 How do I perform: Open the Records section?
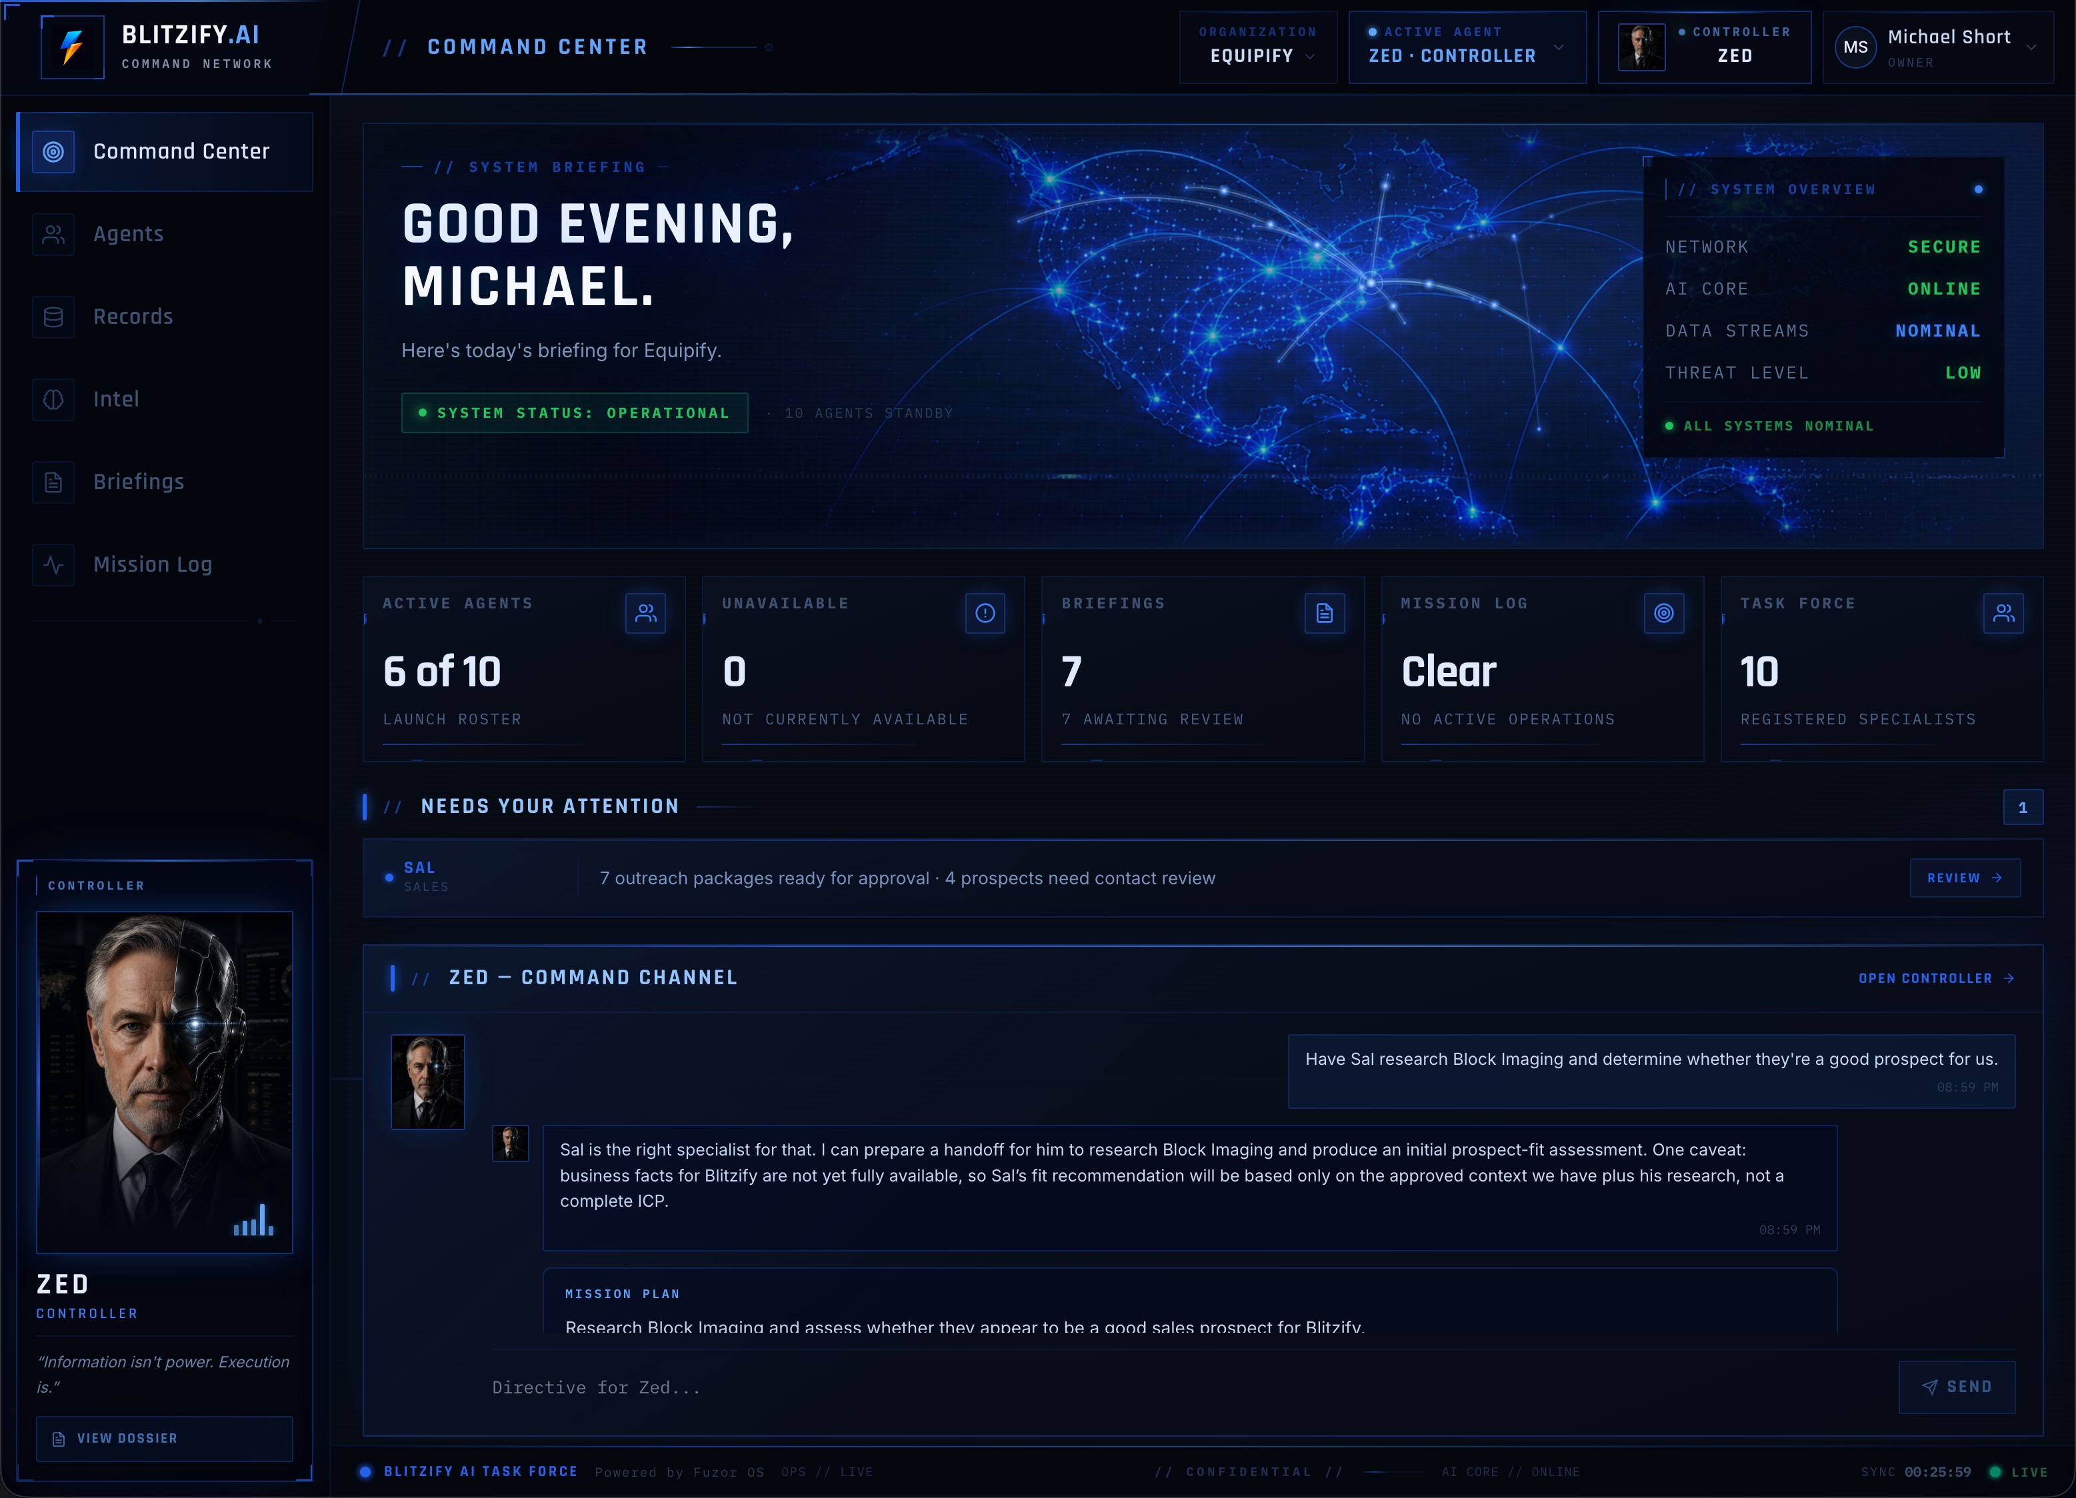point(165,317)
